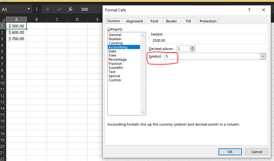Select column D header
This screenshot has height=161, width=274.
(x=77, y=20)
